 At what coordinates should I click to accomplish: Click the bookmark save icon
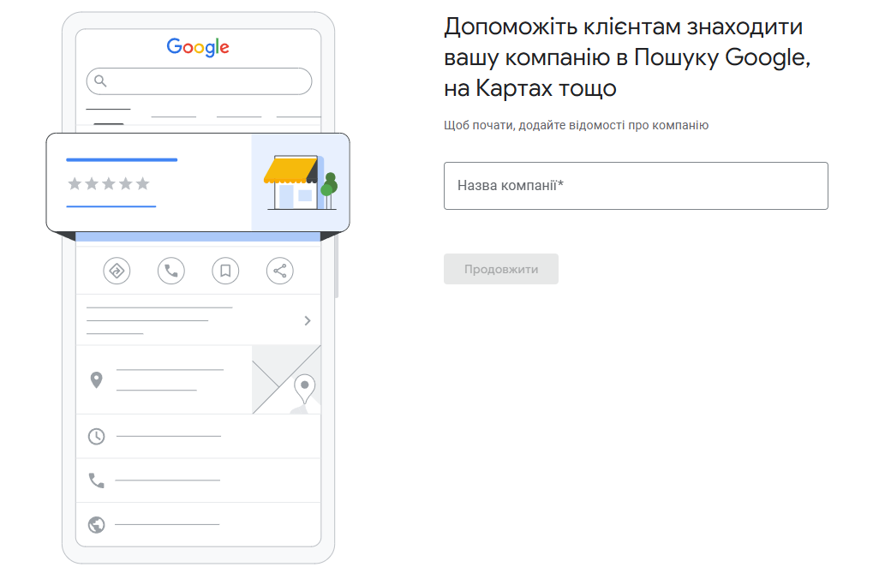[x=225, y=272]
